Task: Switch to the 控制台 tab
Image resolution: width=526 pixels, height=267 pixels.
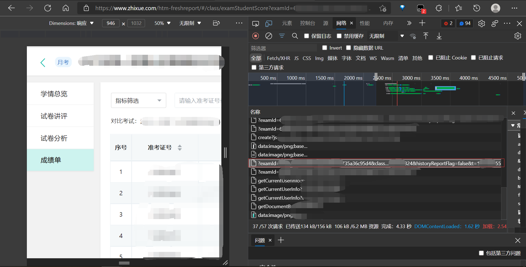Action: [307, 23]
